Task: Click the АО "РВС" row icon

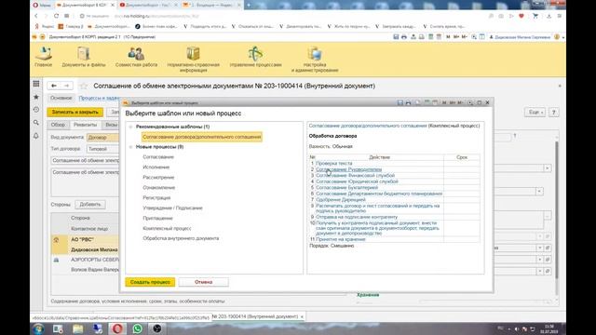Action: pos(56,240)
